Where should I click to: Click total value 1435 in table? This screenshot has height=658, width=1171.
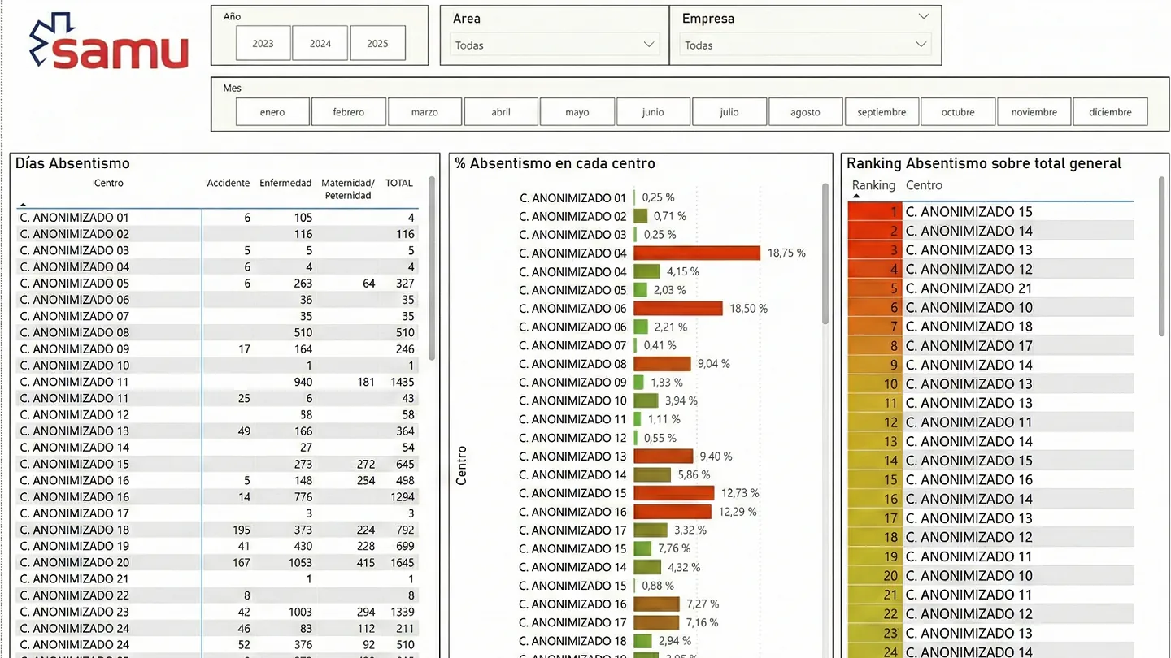coord(402,382)
